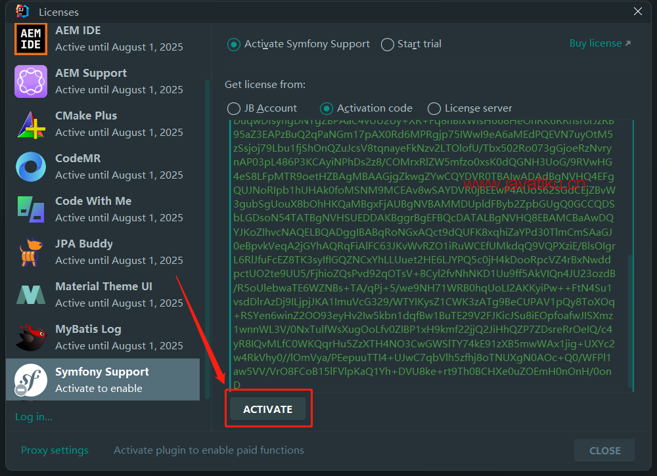This screenshot has width=657, height=476.
Task: Click the Code With Me icon
Action: pyautogui.click(x=31, y=209)
